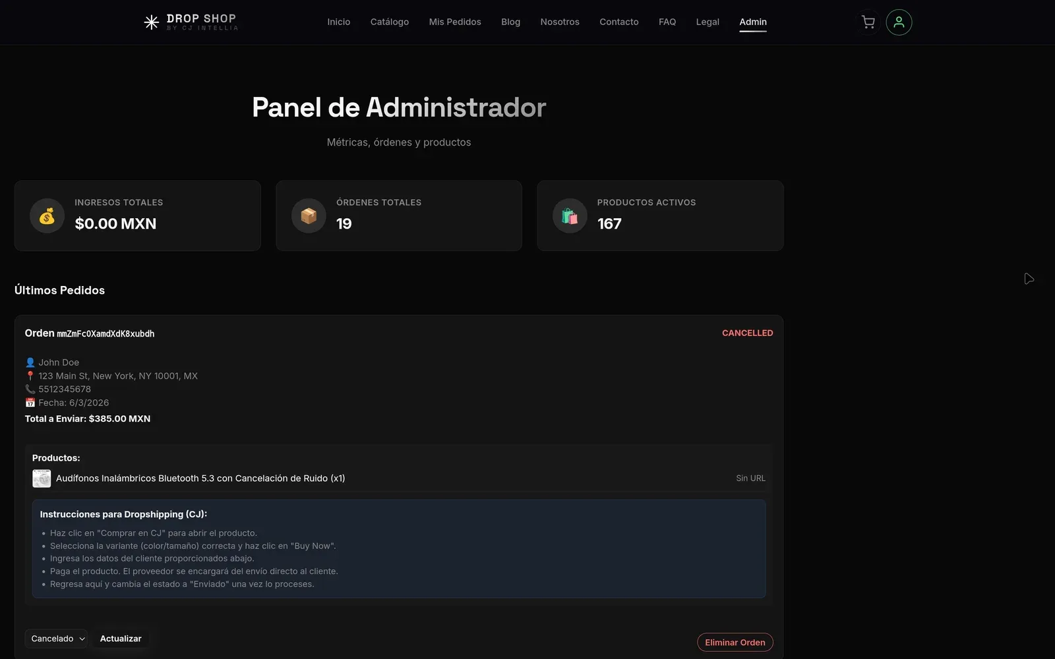
Task: Click the $0.00 MXN revenue value
Action: point(115,223)
